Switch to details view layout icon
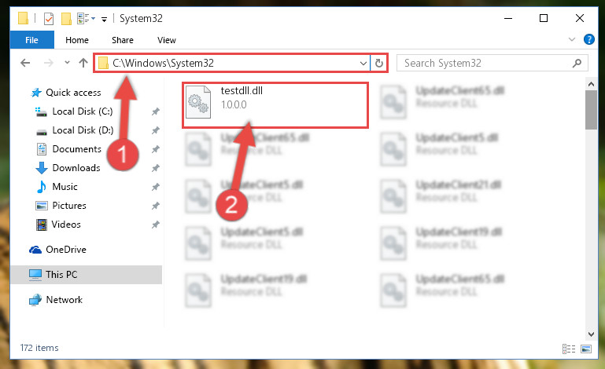Viewport: 605px width, 369px height. tap(569, 349)
